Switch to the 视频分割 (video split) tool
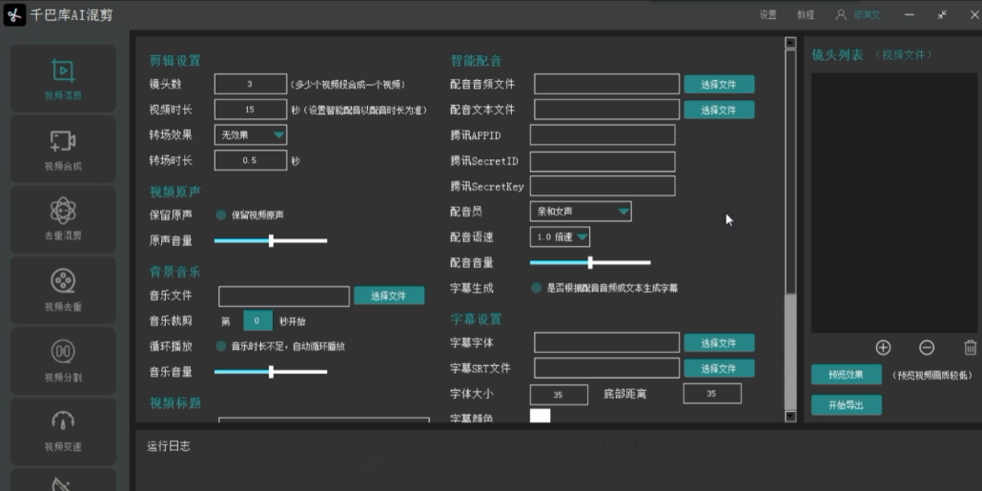The image size is (982, 491). [63, 359]
